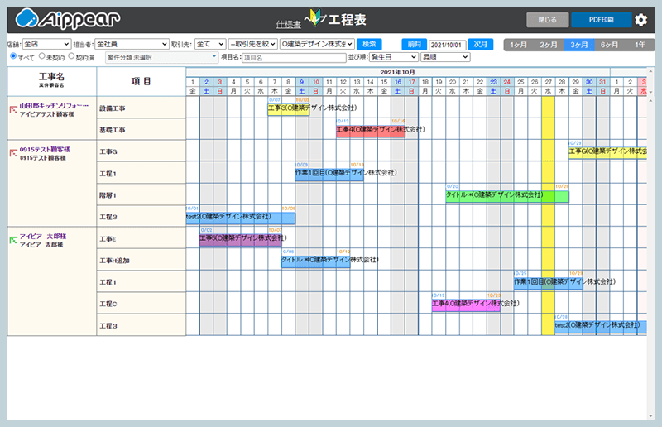Switch to the 1年 view tab
The height and width of the screenshot is (427, 662).
pyautogui.click(x=640, y=45)
